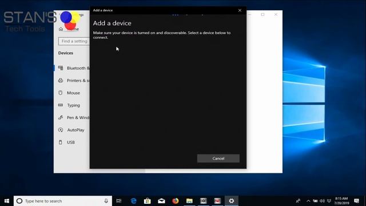Show hidden system tray icons
Viewport: 366px width, 206px height.
click(x=308, y=201)
